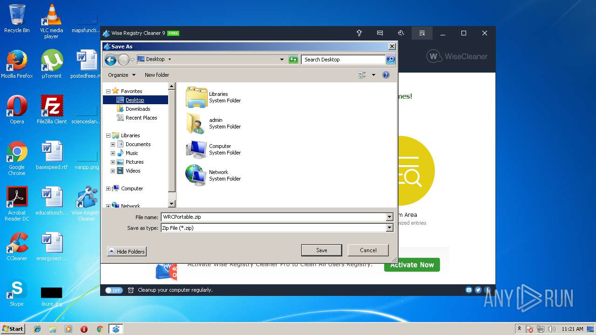Select Desktop in Favorites

pyautogui.click(x=135, y=100)
